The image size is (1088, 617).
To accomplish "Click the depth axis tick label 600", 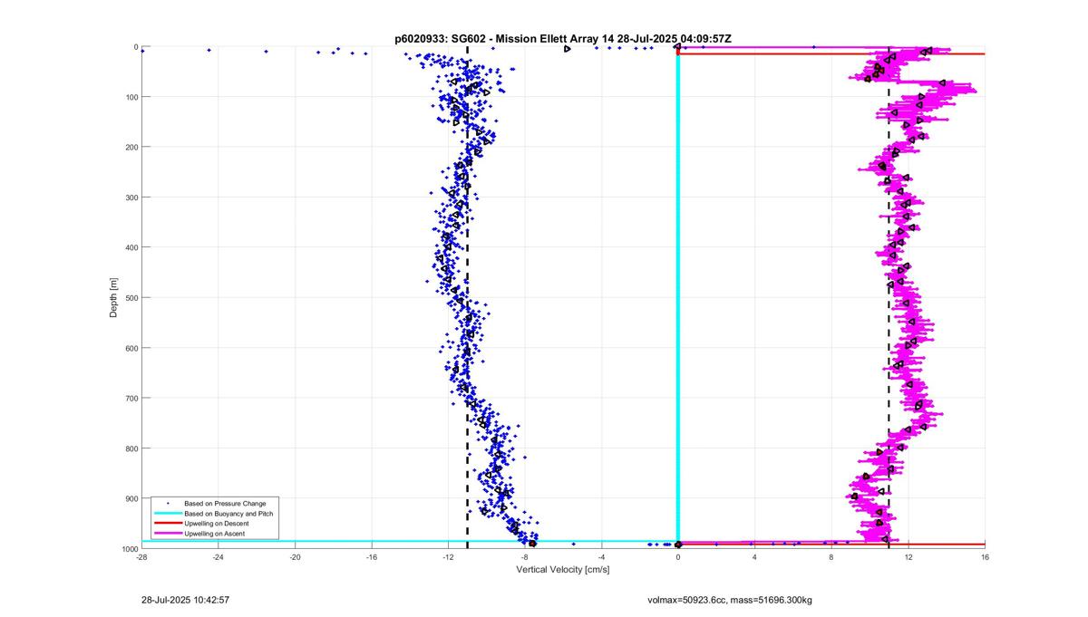I will (x=131, y=348).
